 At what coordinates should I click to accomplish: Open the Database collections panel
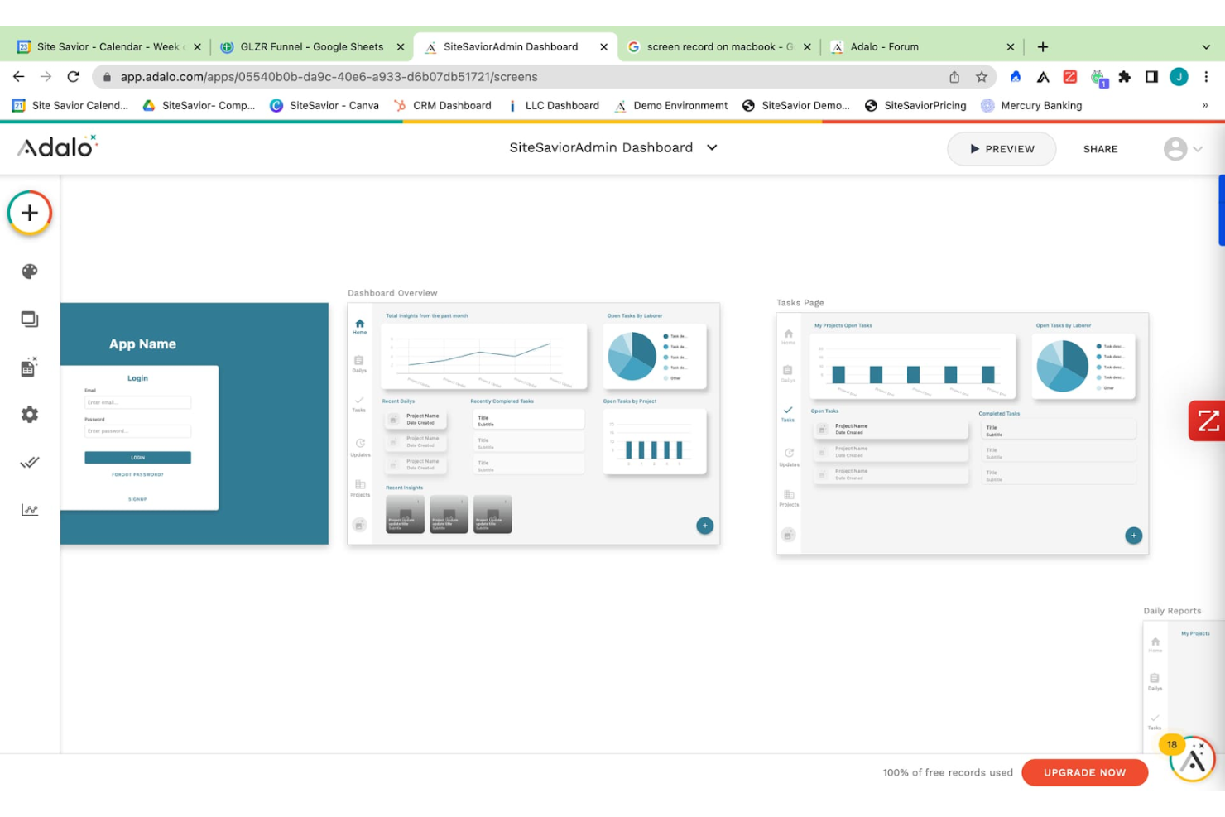[29, 367]
